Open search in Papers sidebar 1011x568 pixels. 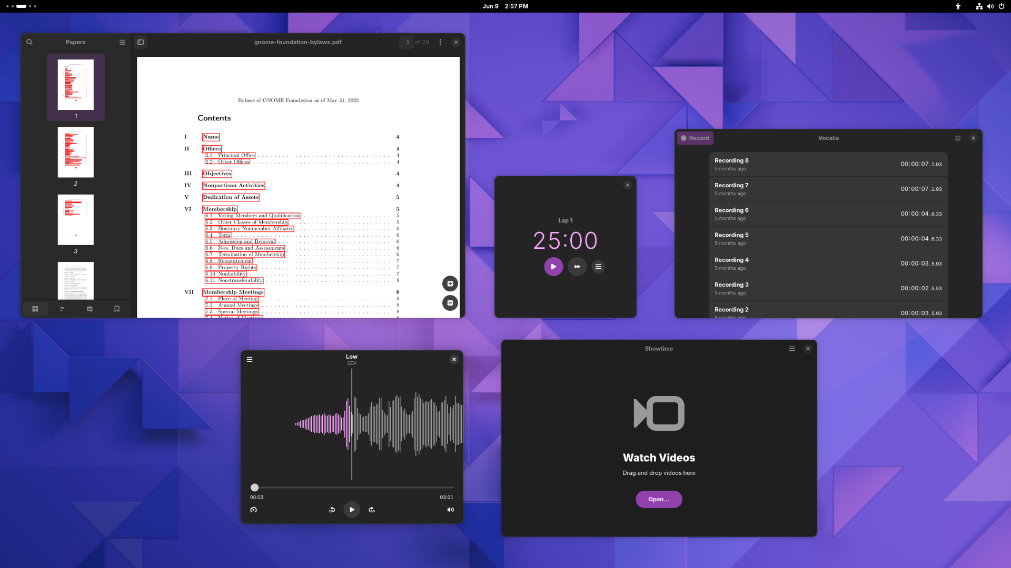(x=29, y=42)
